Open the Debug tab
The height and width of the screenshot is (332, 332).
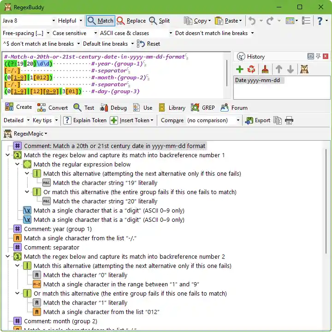tap(113, 108)
